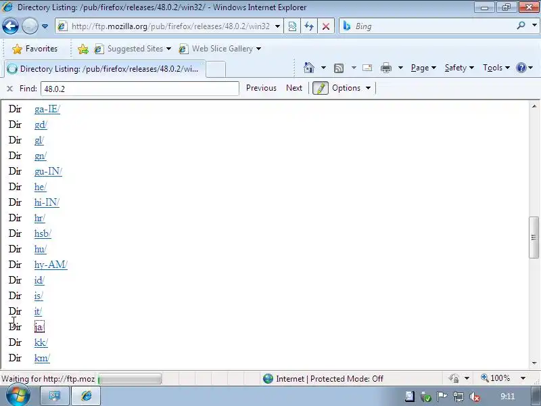Click the page loading progress bar

pyautogui.click(x=129, y=379)
